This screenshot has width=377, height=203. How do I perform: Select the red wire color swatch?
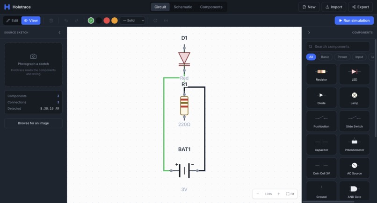point(107,21)
